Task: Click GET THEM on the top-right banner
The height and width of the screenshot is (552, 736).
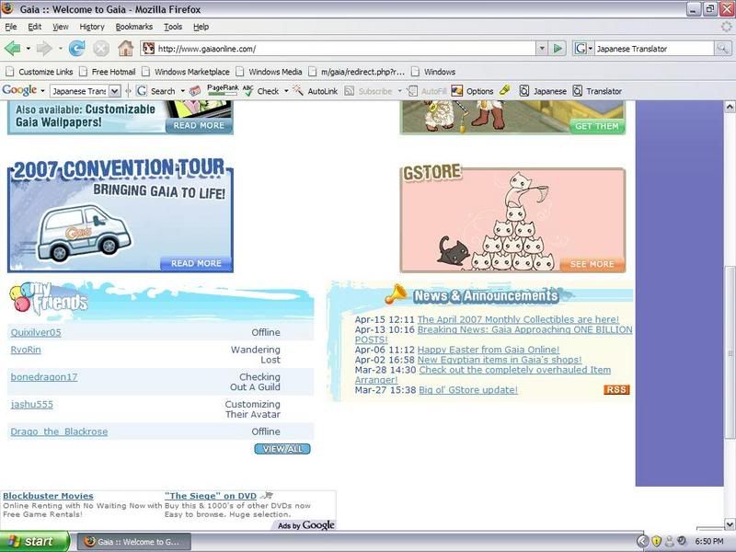Action: (x=596, y=126)
